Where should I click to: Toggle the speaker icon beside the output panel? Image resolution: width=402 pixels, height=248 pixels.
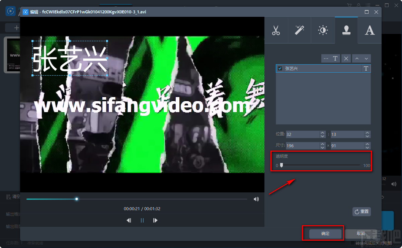(x=393, y=184)
